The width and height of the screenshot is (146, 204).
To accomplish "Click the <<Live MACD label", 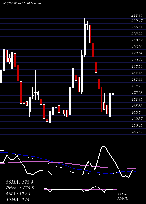I will click(123, 196).
